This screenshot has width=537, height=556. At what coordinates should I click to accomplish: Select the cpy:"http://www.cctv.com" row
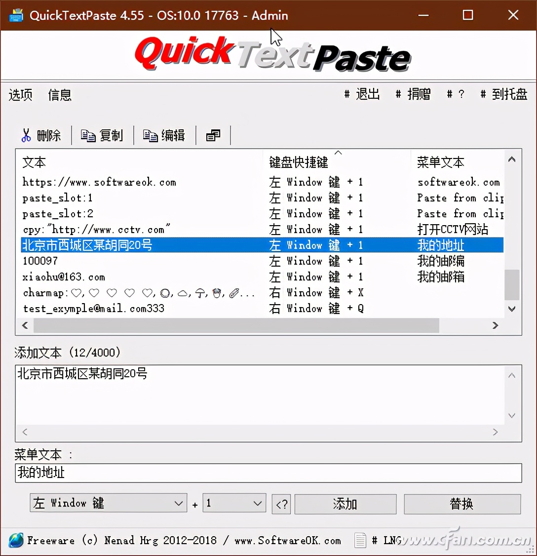262,230
